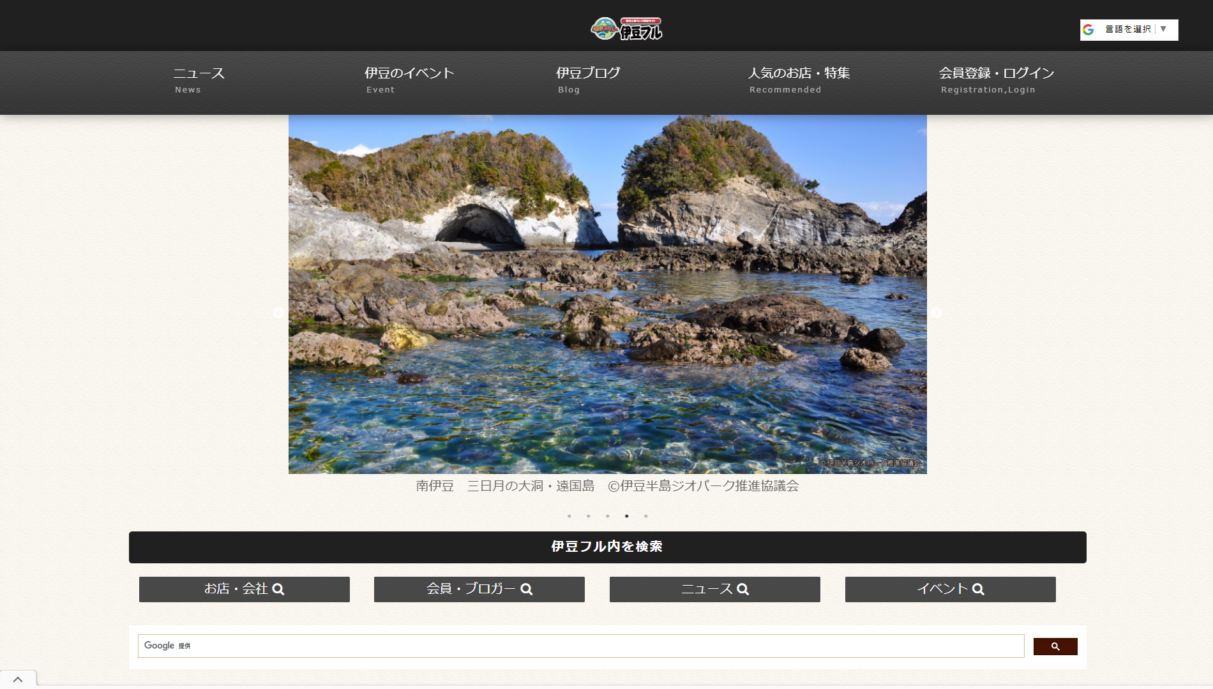1213x689 pixels.
Task: Expand the bottom-left chevron tab
Action: pyautogui.click(x=18, y=679)
